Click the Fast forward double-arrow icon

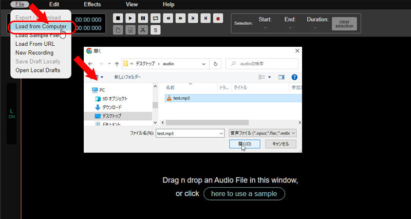(x=180, y=18)
